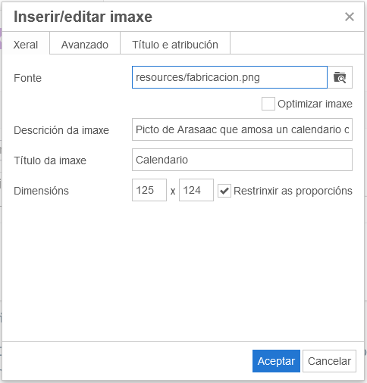Viewport: 367px width, 383px height.
Task: Select the Título da imaxe field
Action: coord(242,160)
